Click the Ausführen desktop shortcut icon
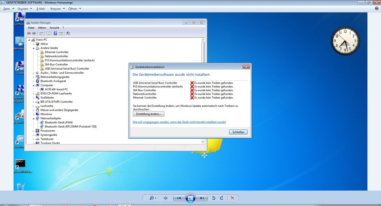This screenshot has height=206, width=381. [19, 140]
